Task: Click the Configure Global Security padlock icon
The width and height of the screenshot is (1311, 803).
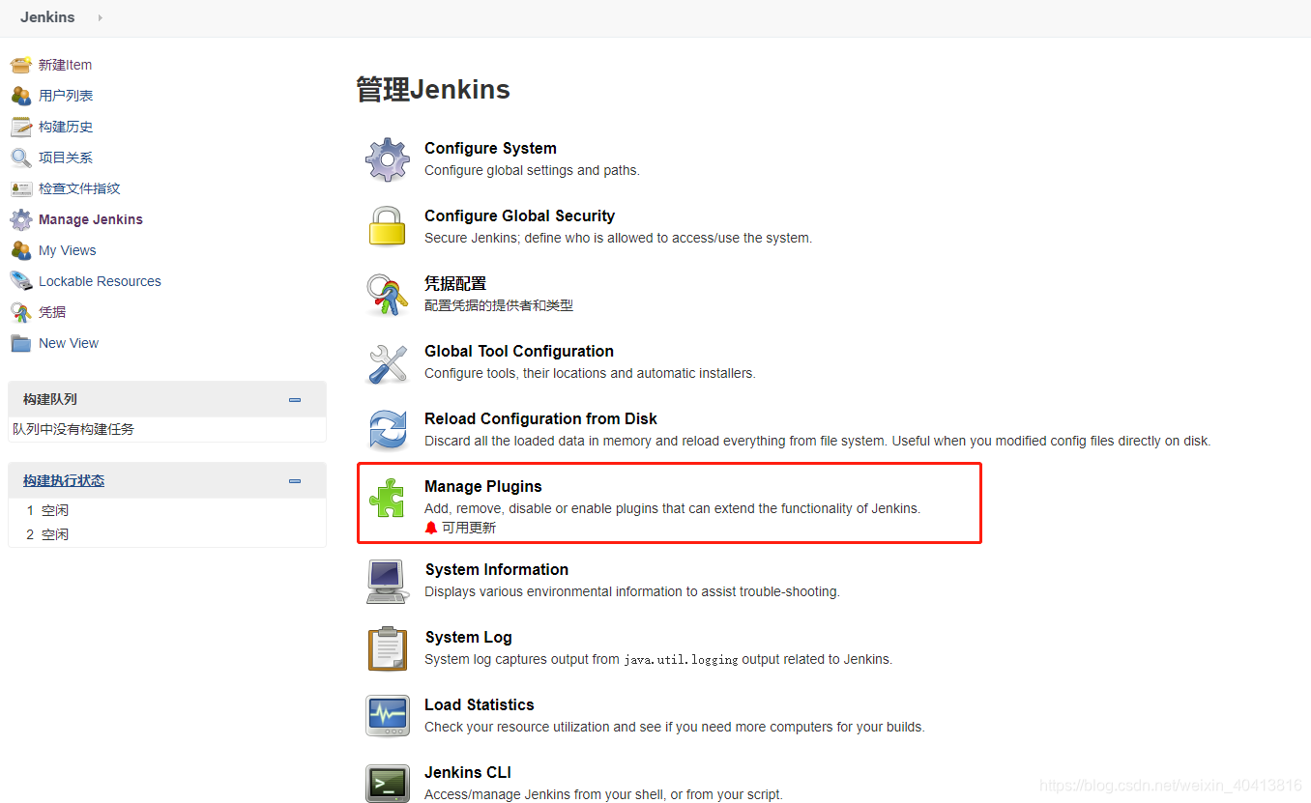Action: click(388, 227)
